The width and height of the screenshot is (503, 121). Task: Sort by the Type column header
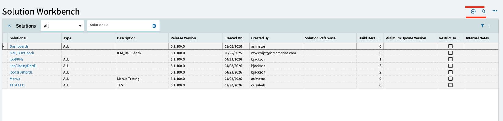coord(88,38)
